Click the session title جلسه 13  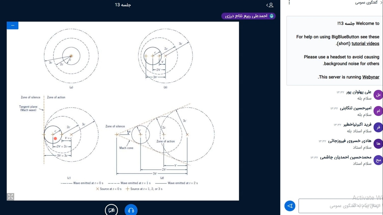click(x=123, y=5)
